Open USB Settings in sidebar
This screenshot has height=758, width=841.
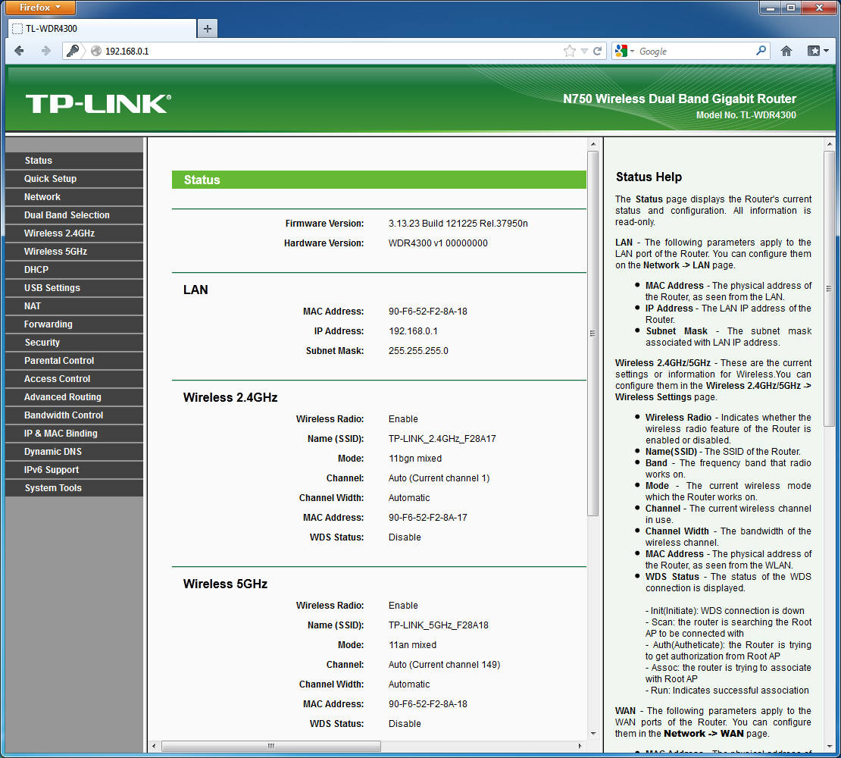(74, 288)
